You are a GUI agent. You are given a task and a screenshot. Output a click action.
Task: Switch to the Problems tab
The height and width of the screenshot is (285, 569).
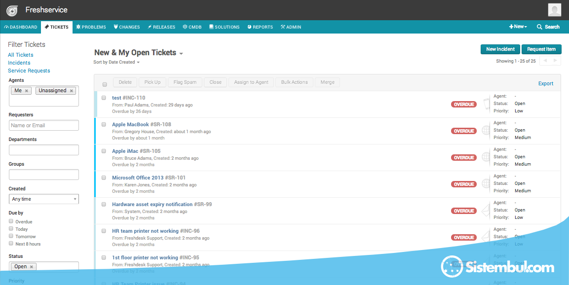tap(91, 27)
